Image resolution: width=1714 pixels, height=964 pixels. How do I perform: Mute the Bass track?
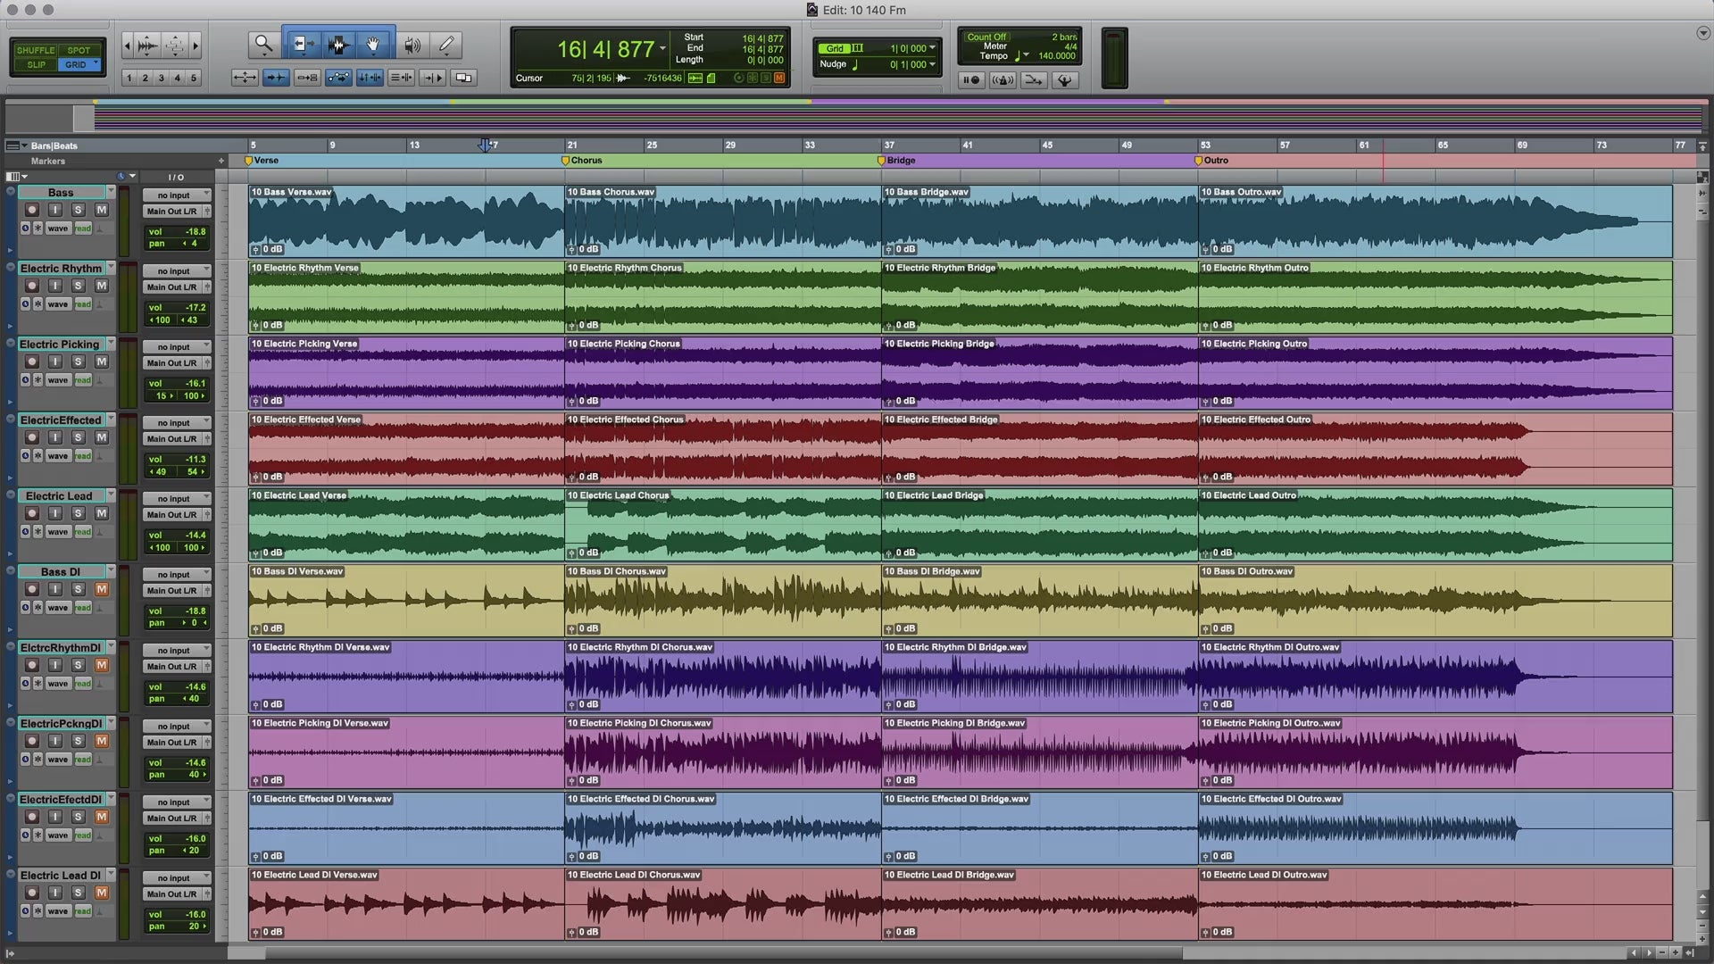point(102,210)
